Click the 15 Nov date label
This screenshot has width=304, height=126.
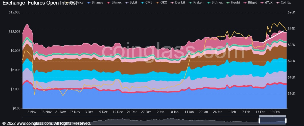46,112
